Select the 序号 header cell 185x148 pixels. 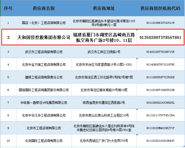8,8
